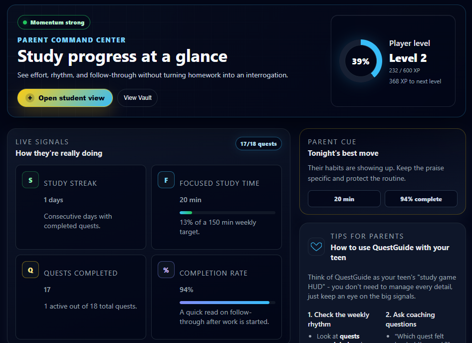Click the Tonight's best move heading
The width and height of the screenshot is (472, 343).
point(343,153)
